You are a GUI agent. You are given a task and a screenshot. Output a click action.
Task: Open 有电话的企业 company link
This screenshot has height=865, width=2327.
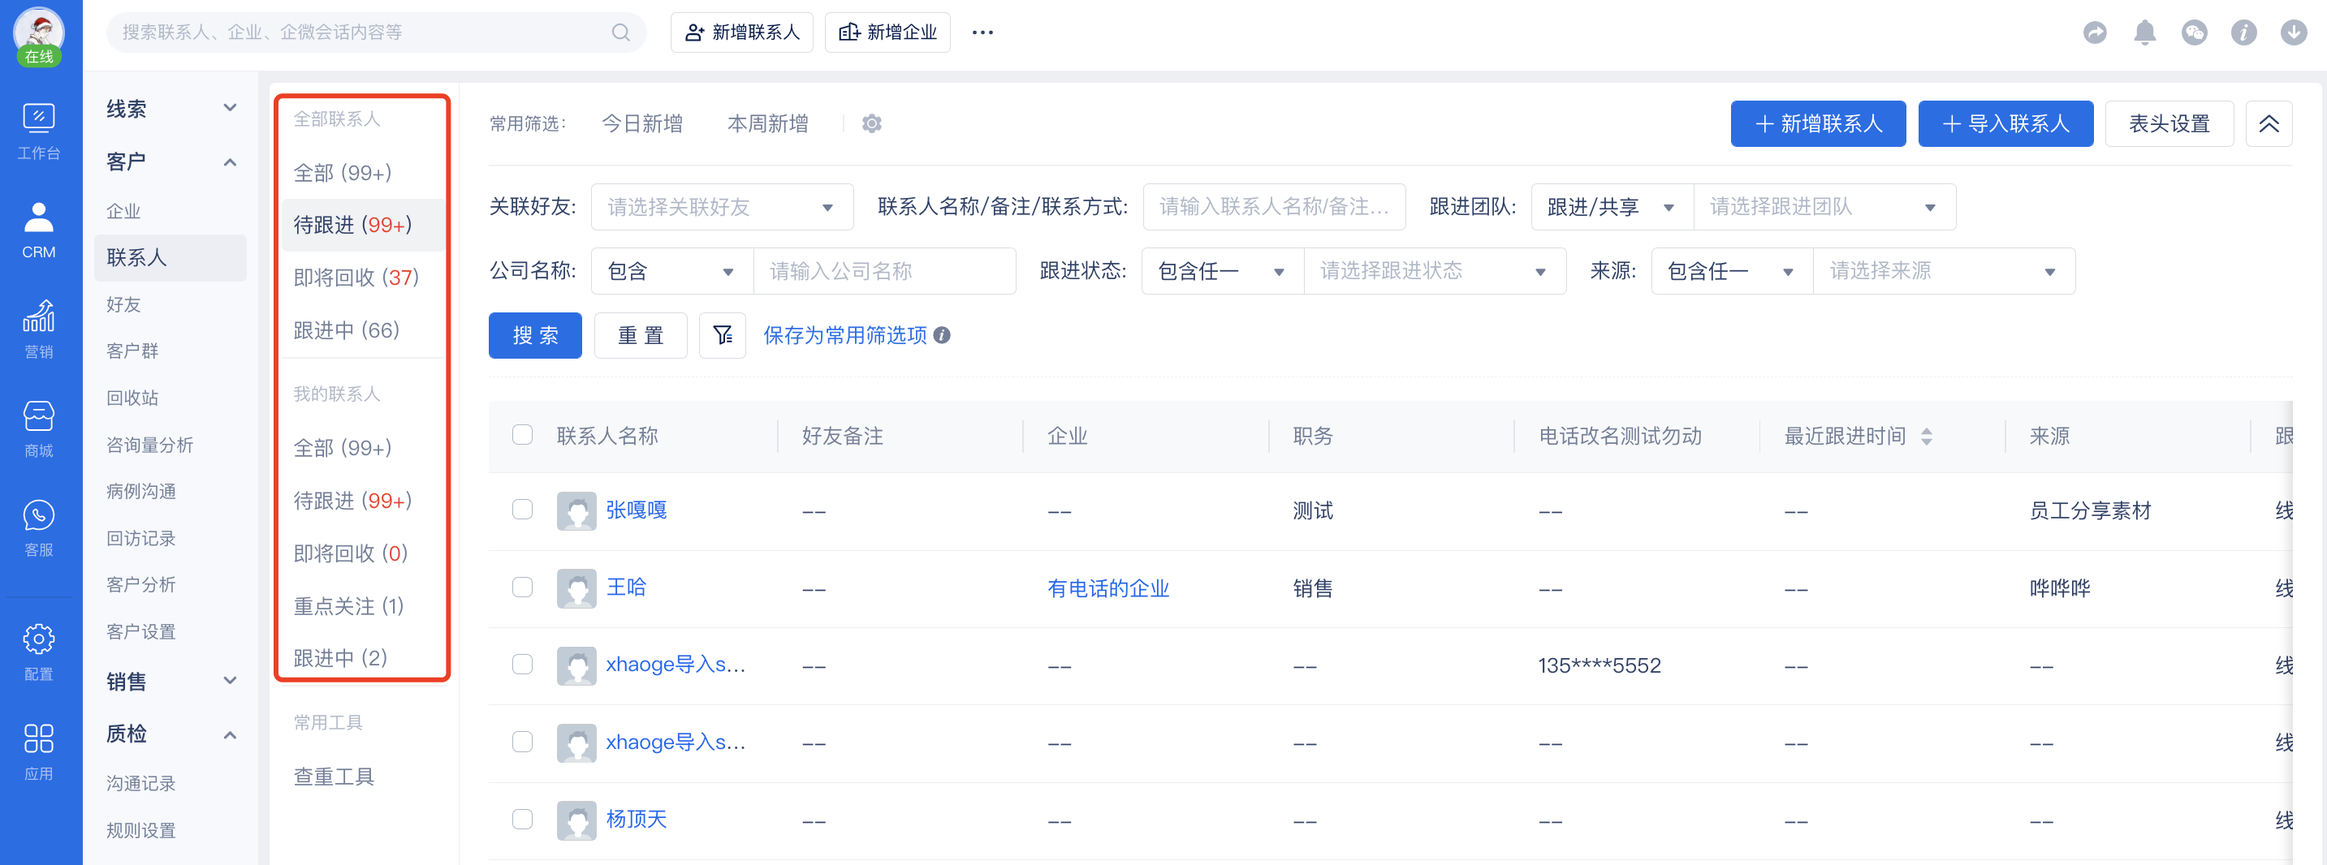[x=1107, y=589]
